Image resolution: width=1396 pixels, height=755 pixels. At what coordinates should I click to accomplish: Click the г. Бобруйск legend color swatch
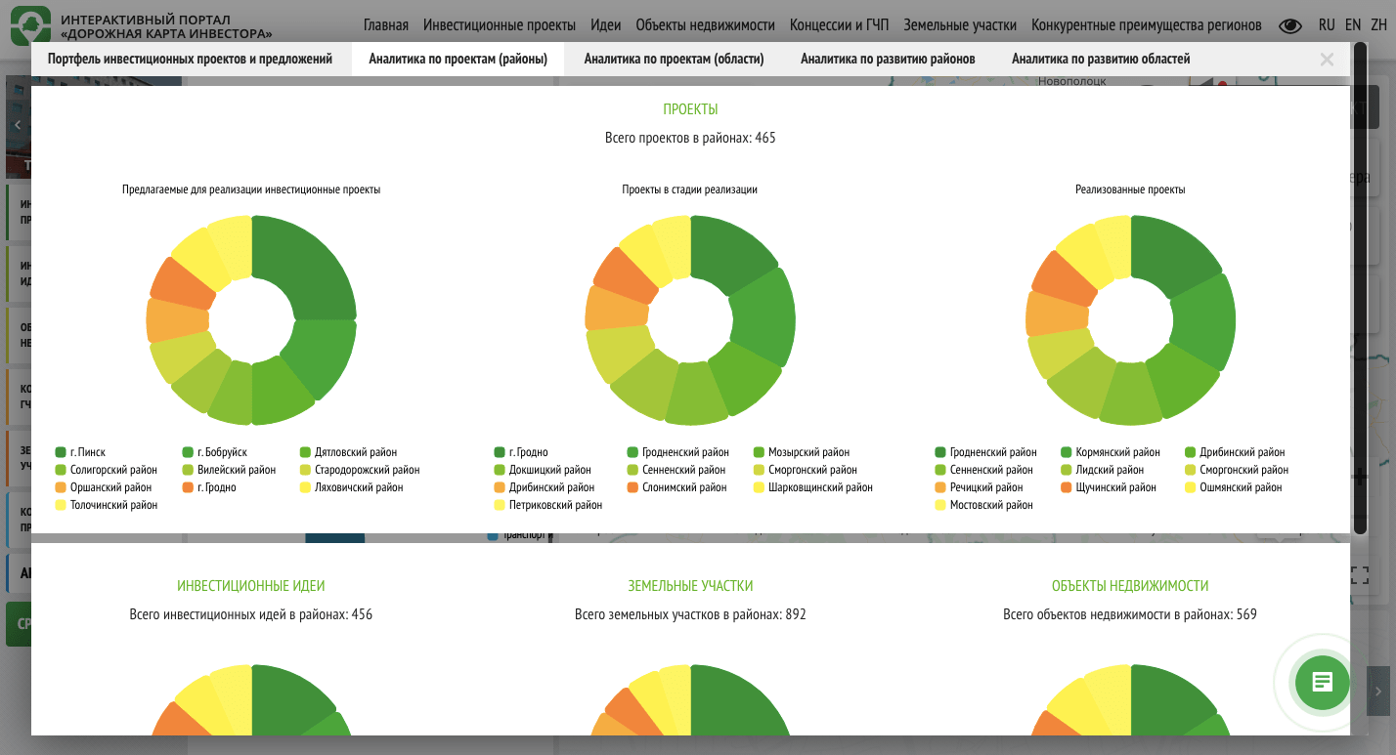pyautogui.click(x=188, y=452)
